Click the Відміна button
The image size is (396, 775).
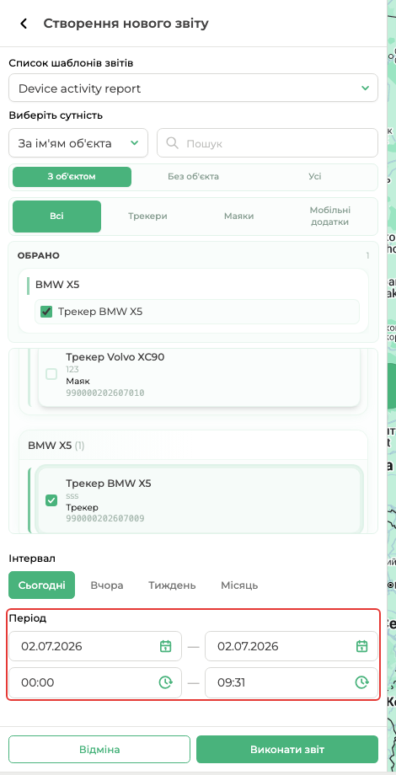99,749
